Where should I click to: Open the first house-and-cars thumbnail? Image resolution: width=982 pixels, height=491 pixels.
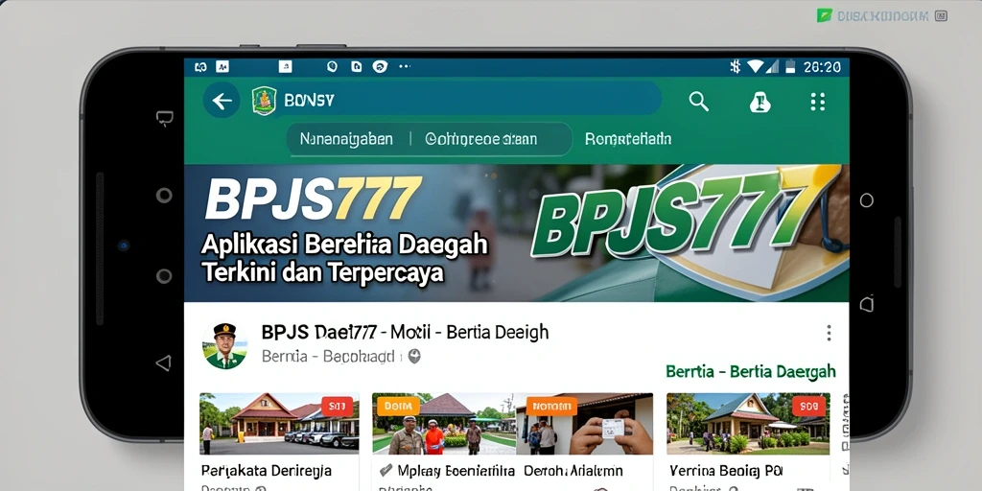click(279, 423)
